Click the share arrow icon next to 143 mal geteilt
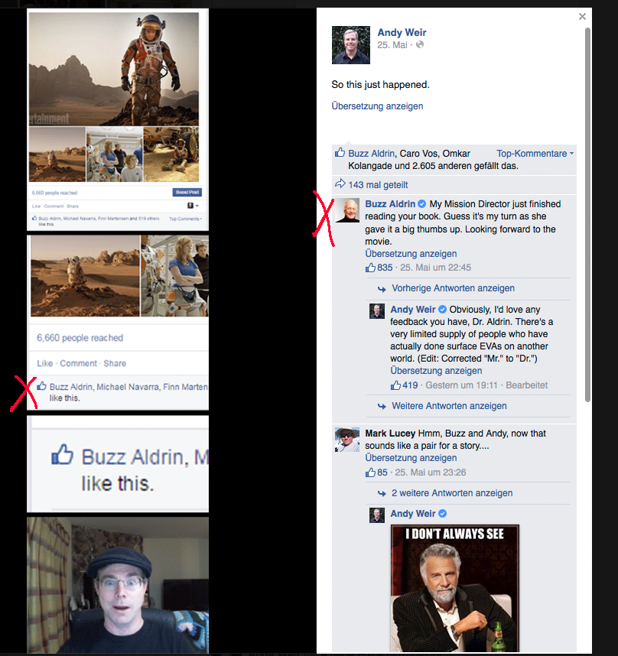 point(340,183)
